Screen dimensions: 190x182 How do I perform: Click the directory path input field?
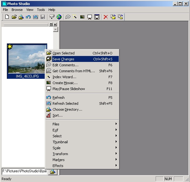point(25,171)
